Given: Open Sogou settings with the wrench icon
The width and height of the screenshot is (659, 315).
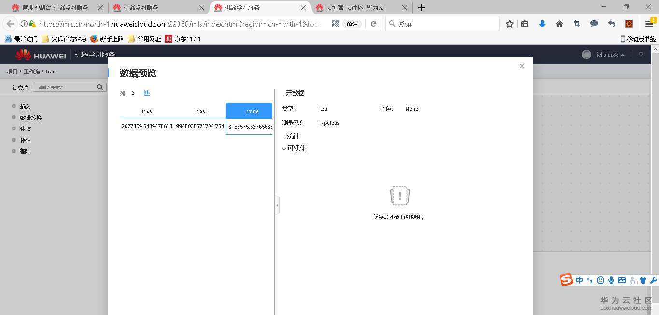Looking at the screenshot, I should point(653,280).
